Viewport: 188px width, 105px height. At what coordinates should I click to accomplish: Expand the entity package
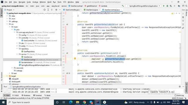(17, 46)
